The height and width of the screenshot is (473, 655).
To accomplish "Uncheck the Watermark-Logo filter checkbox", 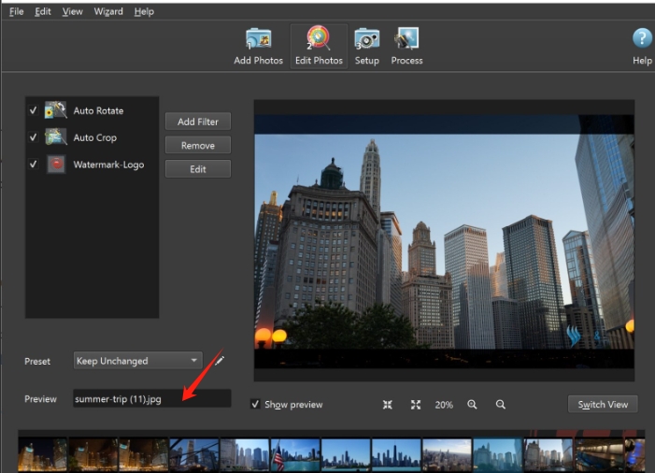I will point(33,165).
